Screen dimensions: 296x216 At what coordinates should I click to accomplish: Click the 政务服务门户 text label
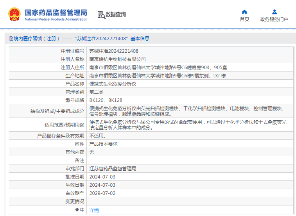point(274,20)
